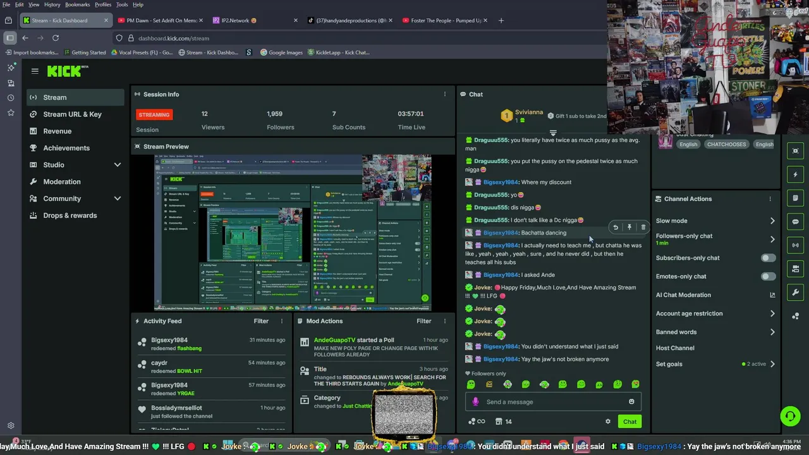Click Bigsexy1984 name in Activity Feed top row

tap(169, 341)
